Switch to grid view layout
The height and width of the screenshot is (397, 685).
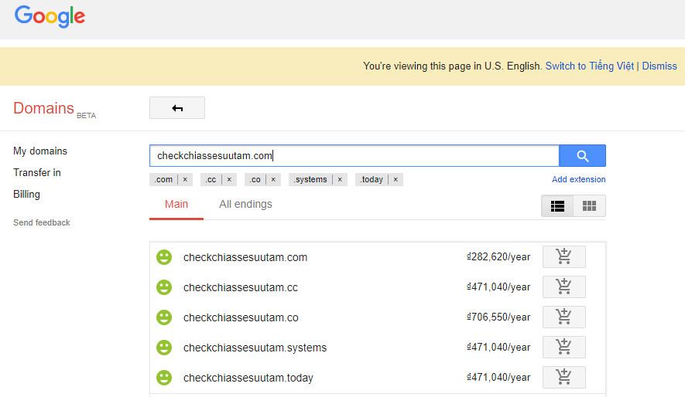pyautogui.click(x=589, y=205)
